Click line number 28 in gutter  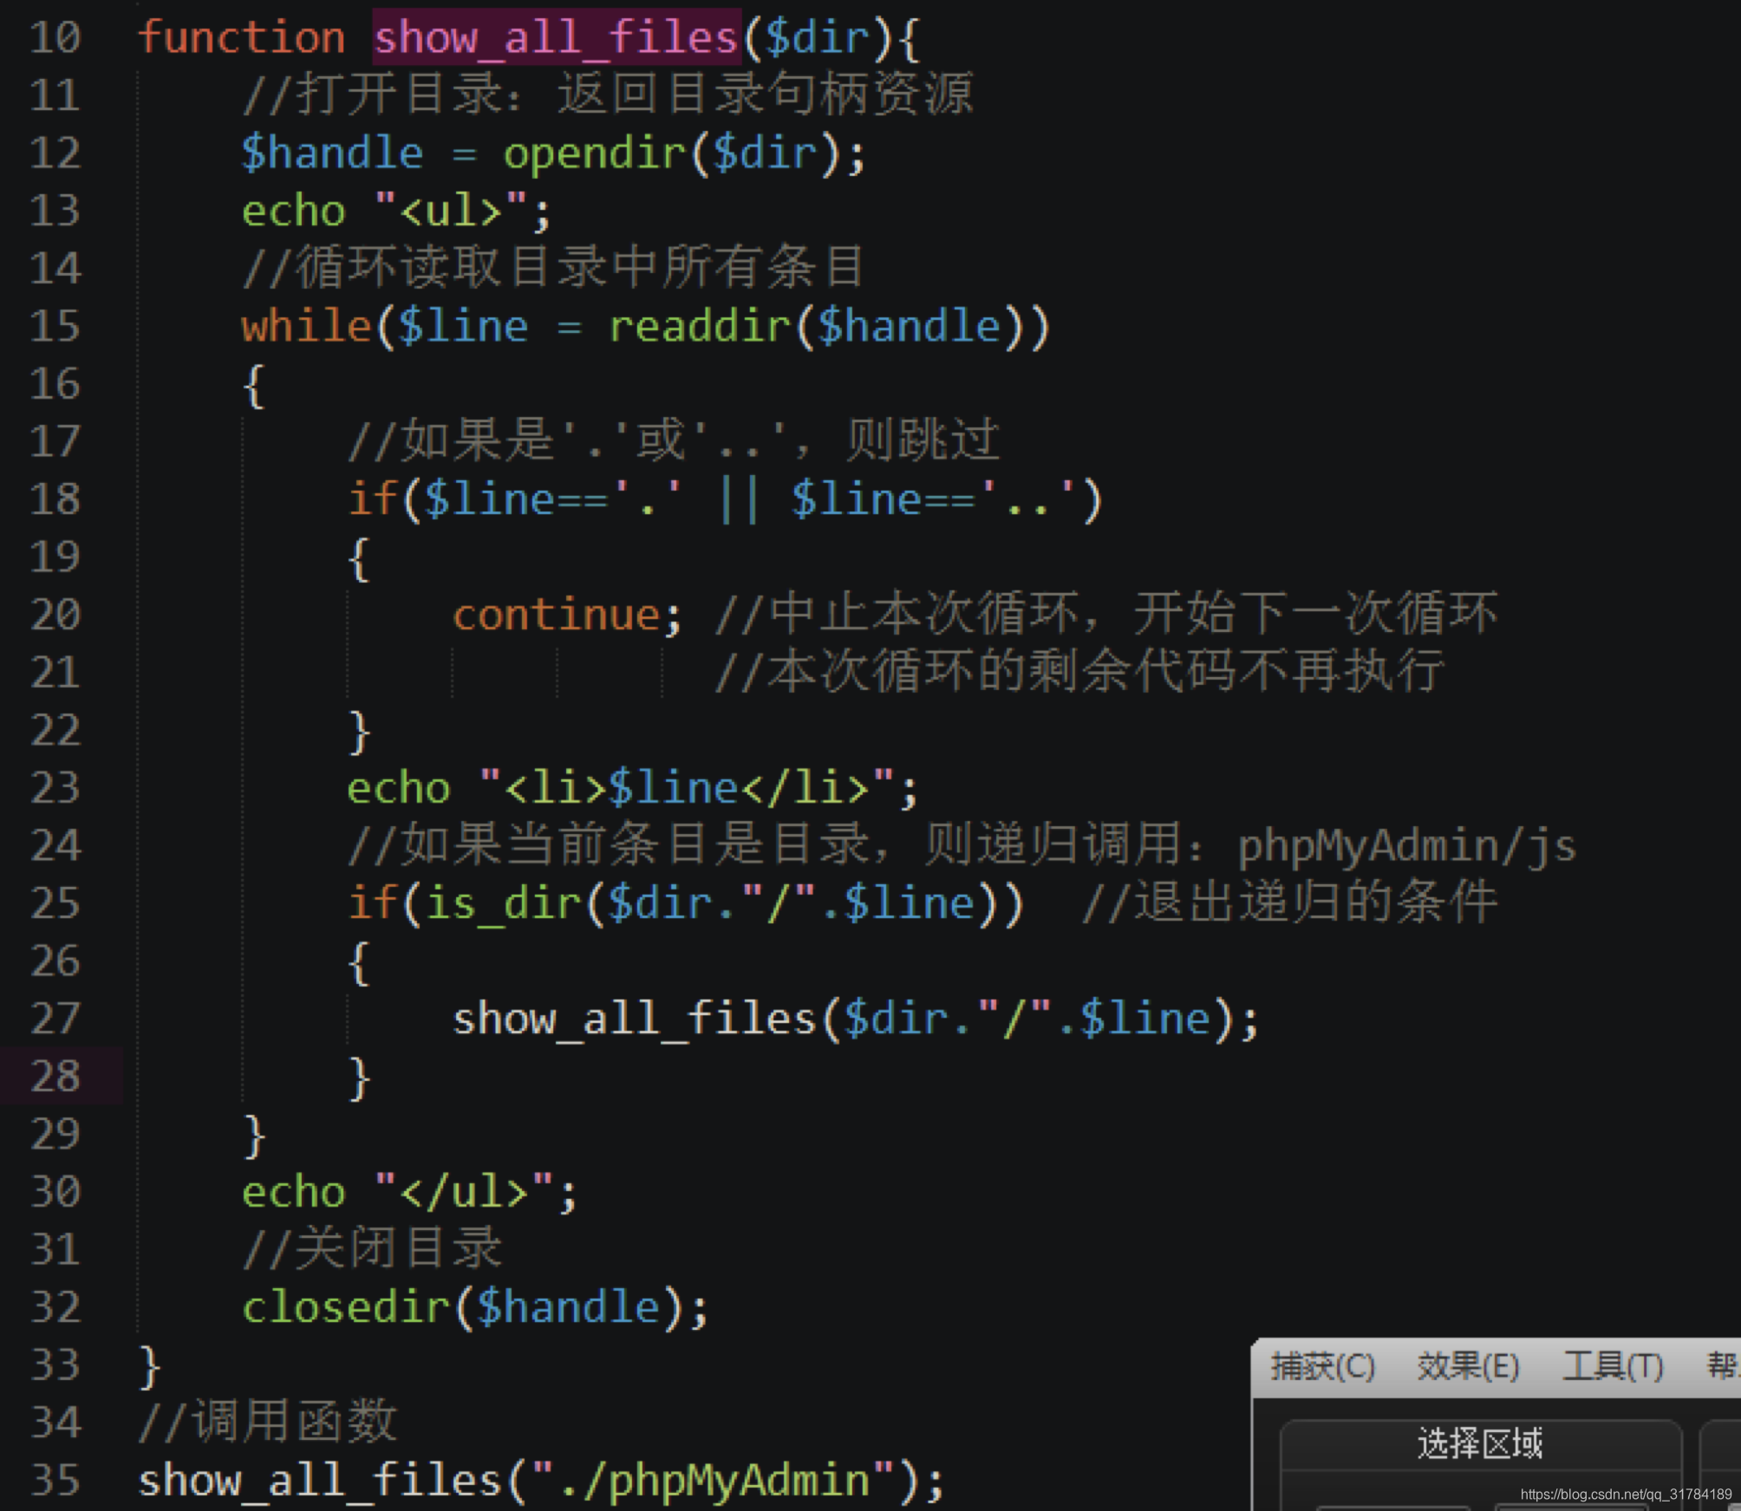click(x=55, y=1077)
